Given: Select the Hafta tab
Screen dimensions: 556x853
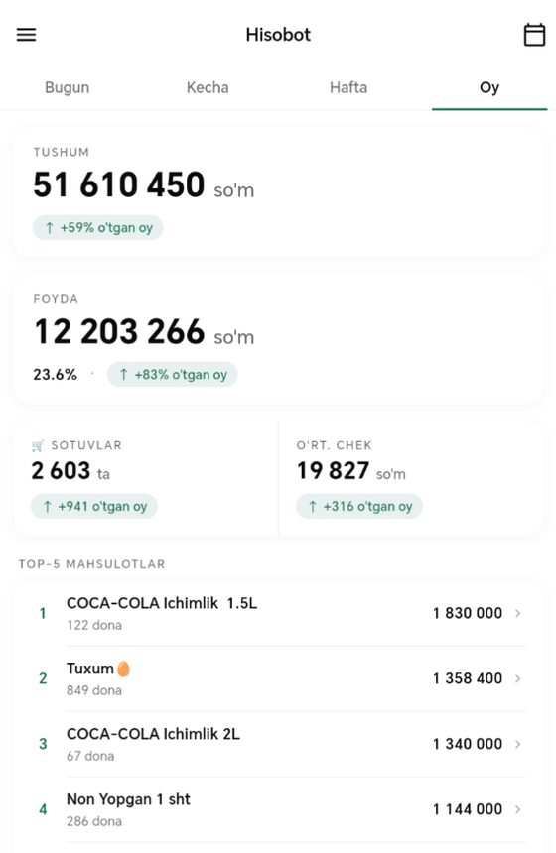Looking at the screenshot, I should coord(348,87).
